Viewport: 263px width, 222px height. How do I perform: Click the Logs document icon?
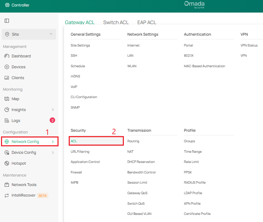point(7,121)
